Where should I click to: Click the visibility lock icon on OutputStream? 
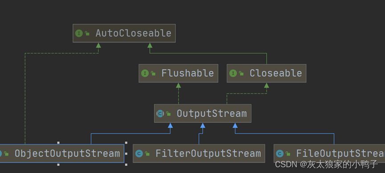click(x=168, y=113)
